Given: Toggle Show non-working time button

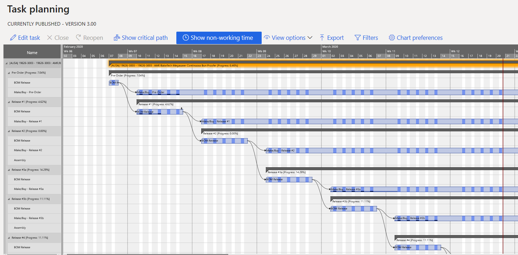Looking at the screenshot, I should pos(219,38).
